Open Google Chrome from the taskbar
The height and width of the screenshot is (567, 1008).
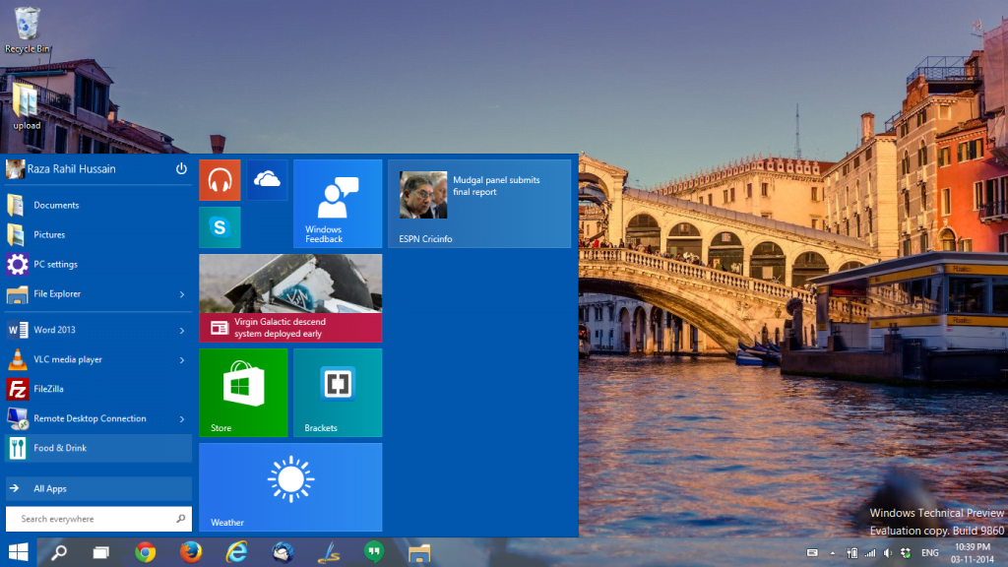point(146,552)
